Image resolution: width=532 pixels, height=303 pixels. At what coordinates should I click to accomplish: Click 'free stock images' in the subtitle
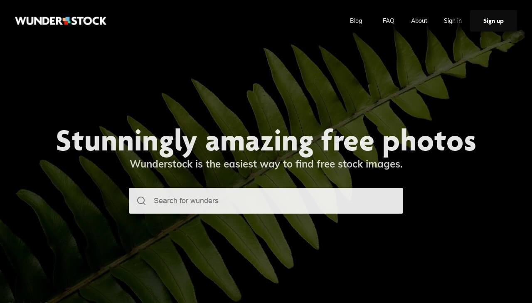pos(359,164)
